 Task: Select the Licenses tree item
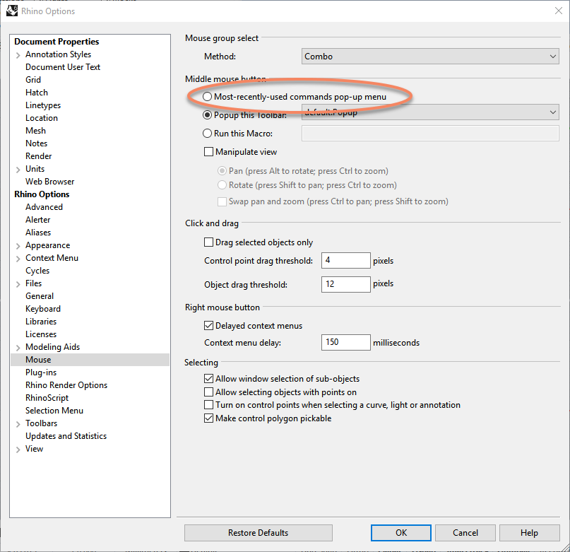[41, 334]
